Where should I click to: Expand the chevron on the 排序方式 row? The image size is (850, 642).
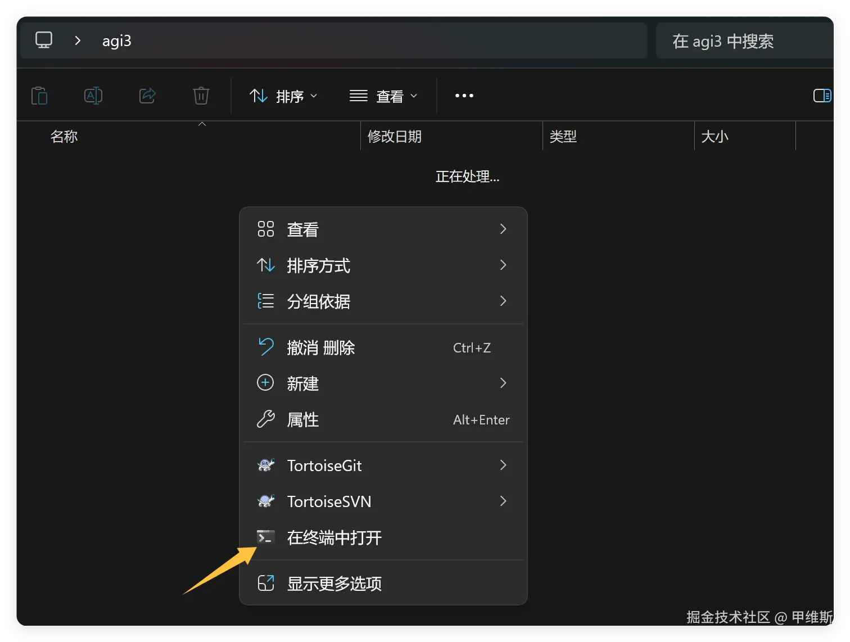pyautogui.click(x=503, y=265)
